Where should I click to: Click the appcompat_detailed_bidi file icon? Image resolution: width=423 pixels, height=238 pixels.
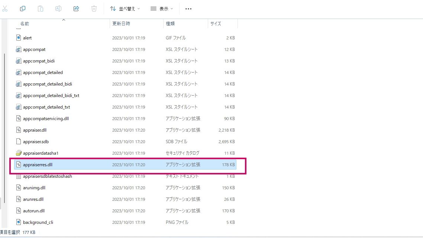18,84
